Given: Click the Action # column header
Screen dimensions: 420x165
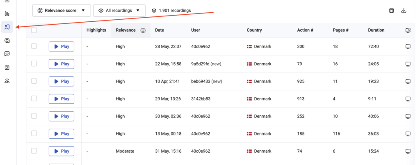Looking at the screenshot, I should pyautogui.click(x=305, y=30).
